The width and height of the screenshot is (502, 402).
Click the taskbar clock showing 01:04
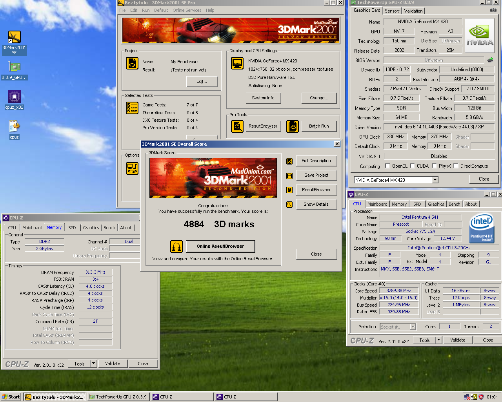tap(492, 397)
